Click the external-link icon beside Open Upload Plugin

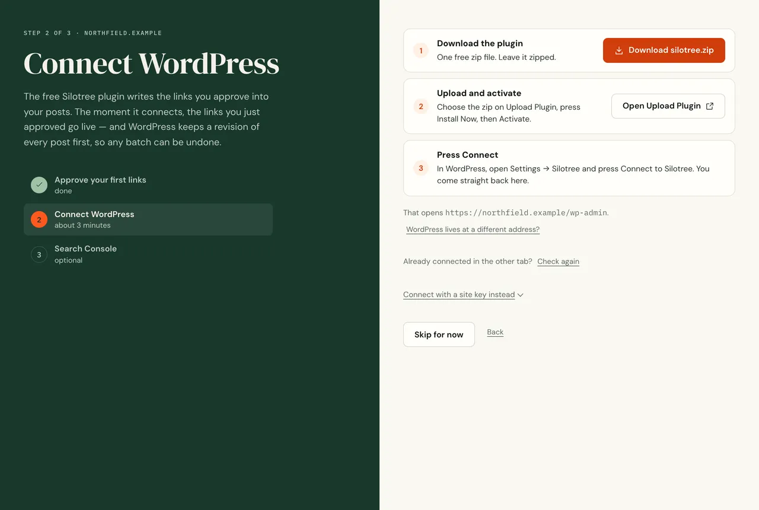pyautogui.click(x=710, y=106)
